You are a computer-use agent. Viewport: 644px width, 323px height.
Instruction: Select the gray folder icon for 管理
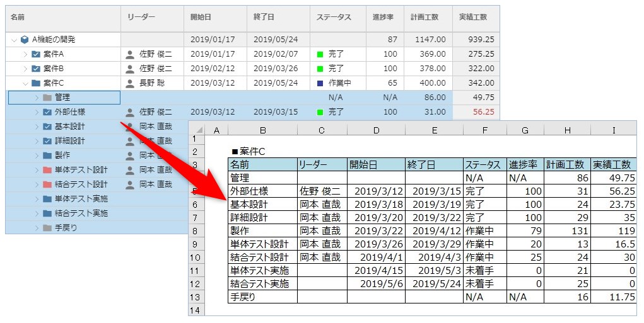47,98
